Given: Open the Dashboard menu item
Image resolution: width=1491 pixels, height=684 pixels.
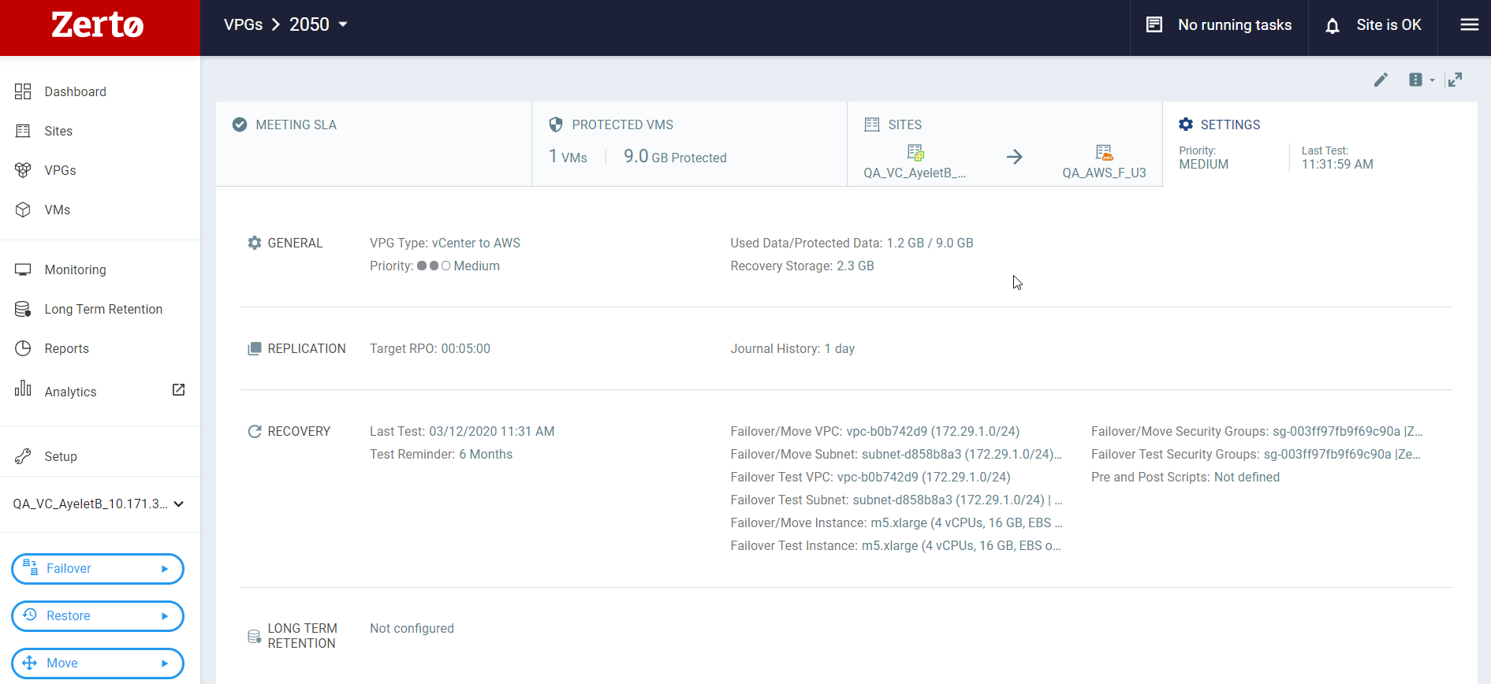Looking at the screenshot, I should 76,91.
